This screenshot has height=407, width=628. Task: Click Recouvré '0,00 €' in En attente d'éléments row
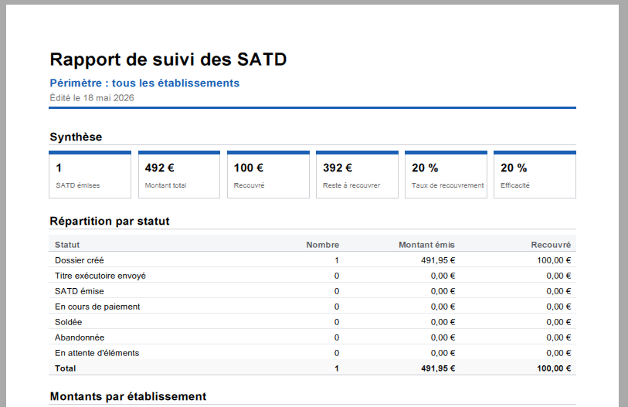point(558,353)
